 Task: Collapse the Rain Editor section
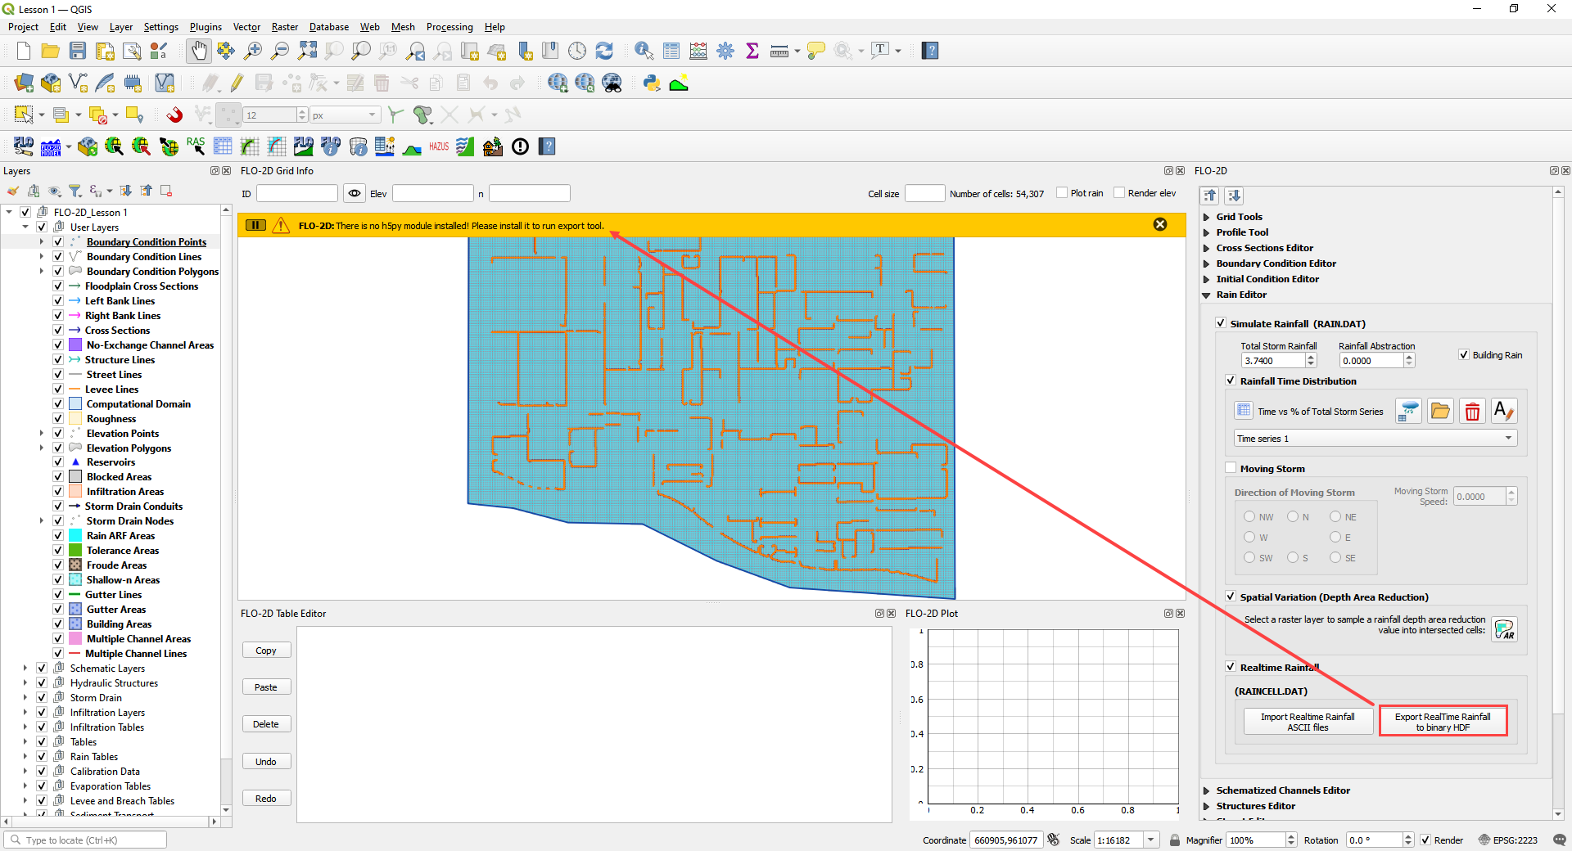pos(1207,295)
